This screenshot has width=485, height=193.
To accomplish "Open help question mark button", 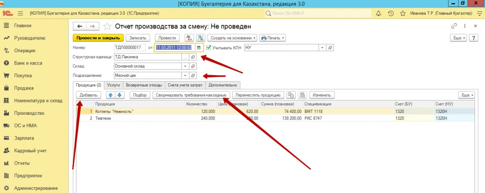I will coord(474,38).
